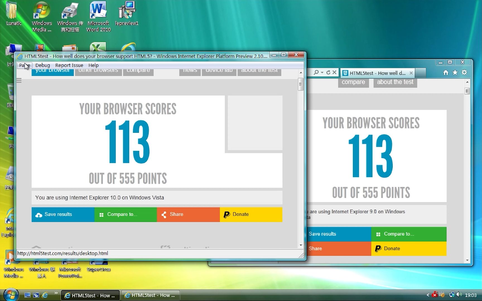The image size is (482, 301).
Task: Open the Debug menu
Action: point(43,65)
